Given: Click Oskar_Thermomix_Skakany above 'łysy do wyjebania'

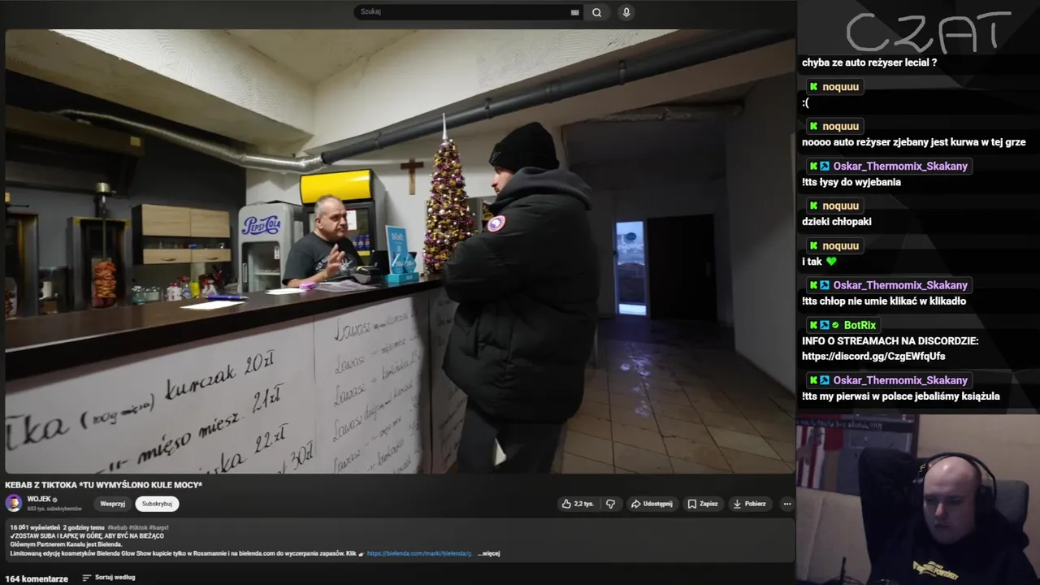Looking at the screenshot, I should tap(900, 166).
